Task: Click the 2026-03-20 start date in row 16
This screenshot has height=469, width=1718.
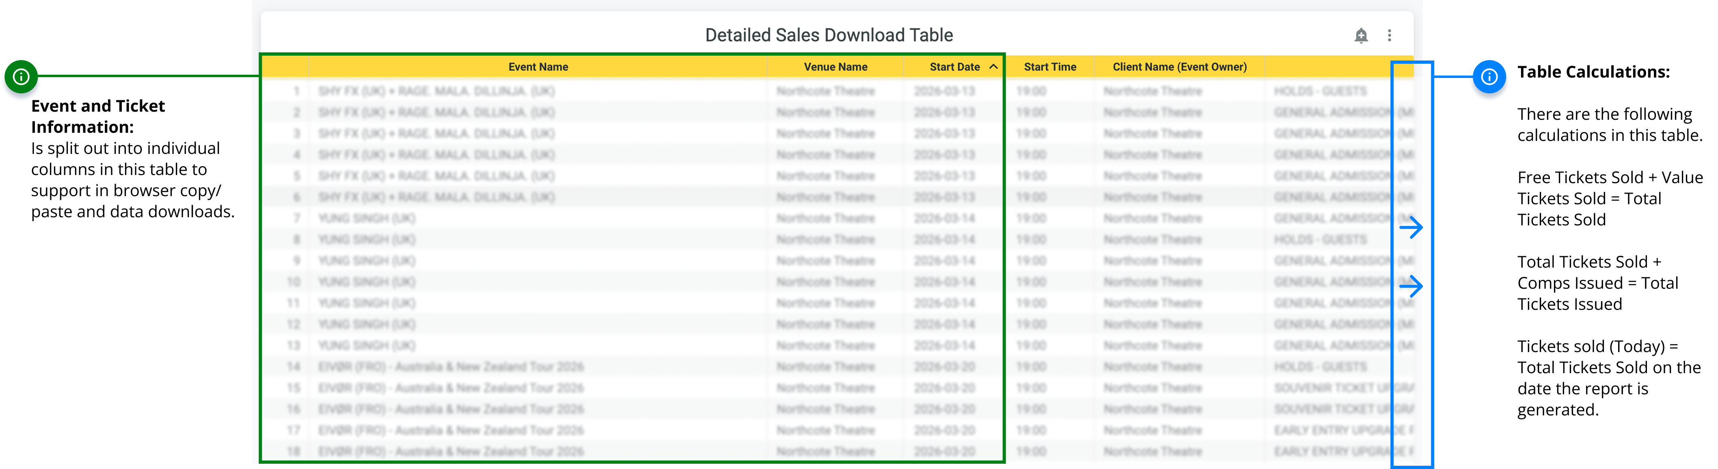Action: coord(944,409)
